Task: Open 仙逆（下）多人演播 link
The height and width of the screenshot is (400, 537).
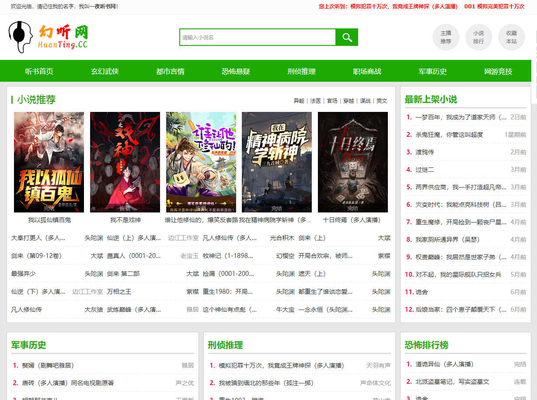Action: (x=38, y=292)
